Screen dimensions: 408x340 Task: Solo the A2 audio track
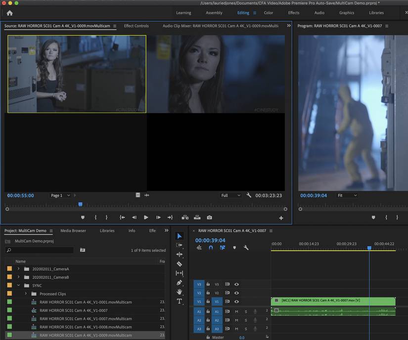click(x=246, y=320)
